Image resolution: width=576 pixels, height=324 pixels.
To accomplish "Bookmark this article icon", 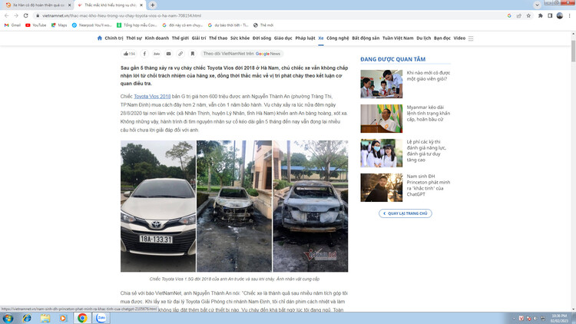I will click(x=192, y=54).
